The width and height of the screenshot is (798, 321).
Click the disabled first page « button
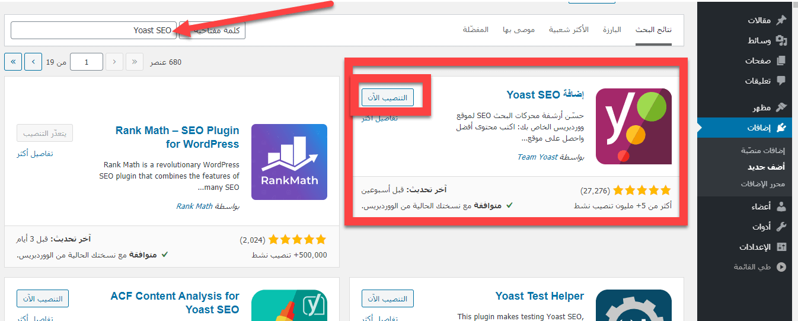tap(135, 62)
